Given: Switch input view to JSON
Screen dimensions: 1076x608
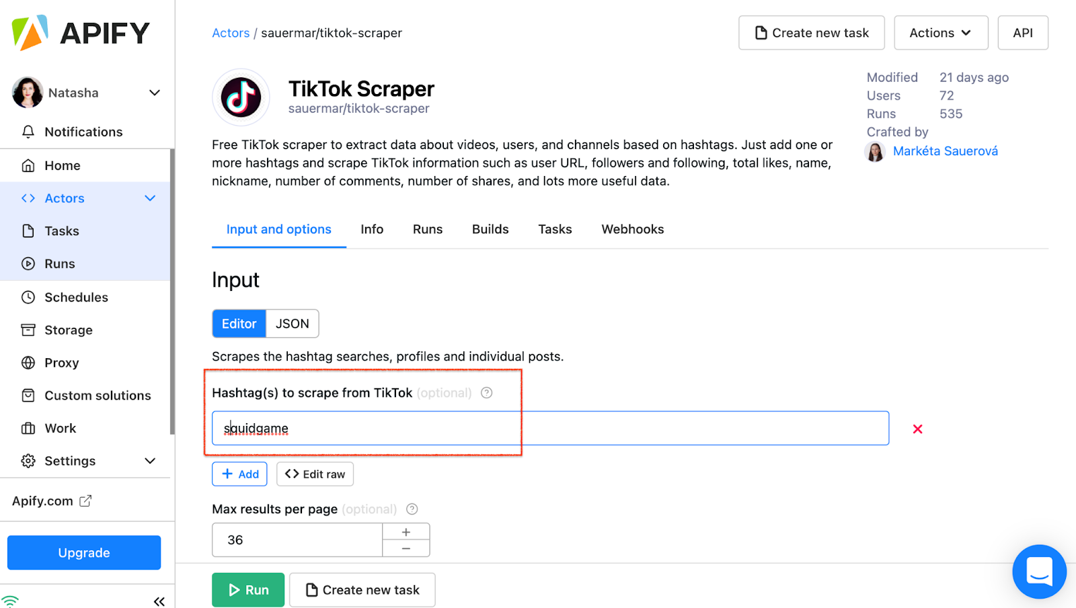Looking at the screenshot, I should tap(293, 324).
